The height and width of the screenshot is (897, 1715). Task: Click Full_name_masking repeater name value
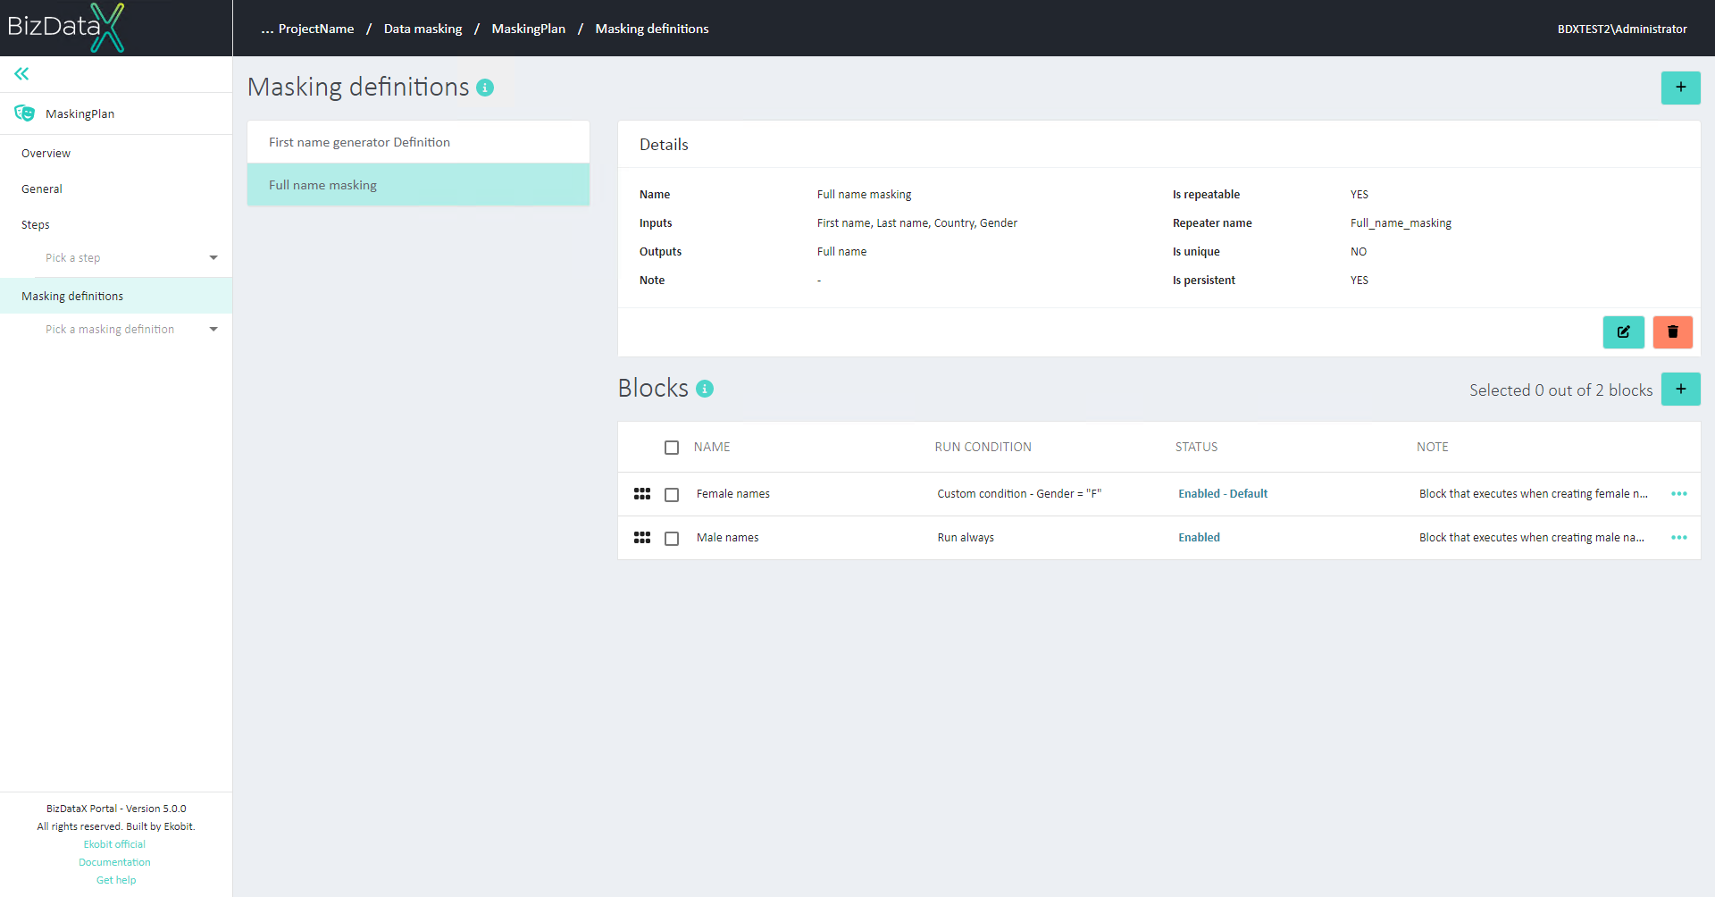(1401, 223)
